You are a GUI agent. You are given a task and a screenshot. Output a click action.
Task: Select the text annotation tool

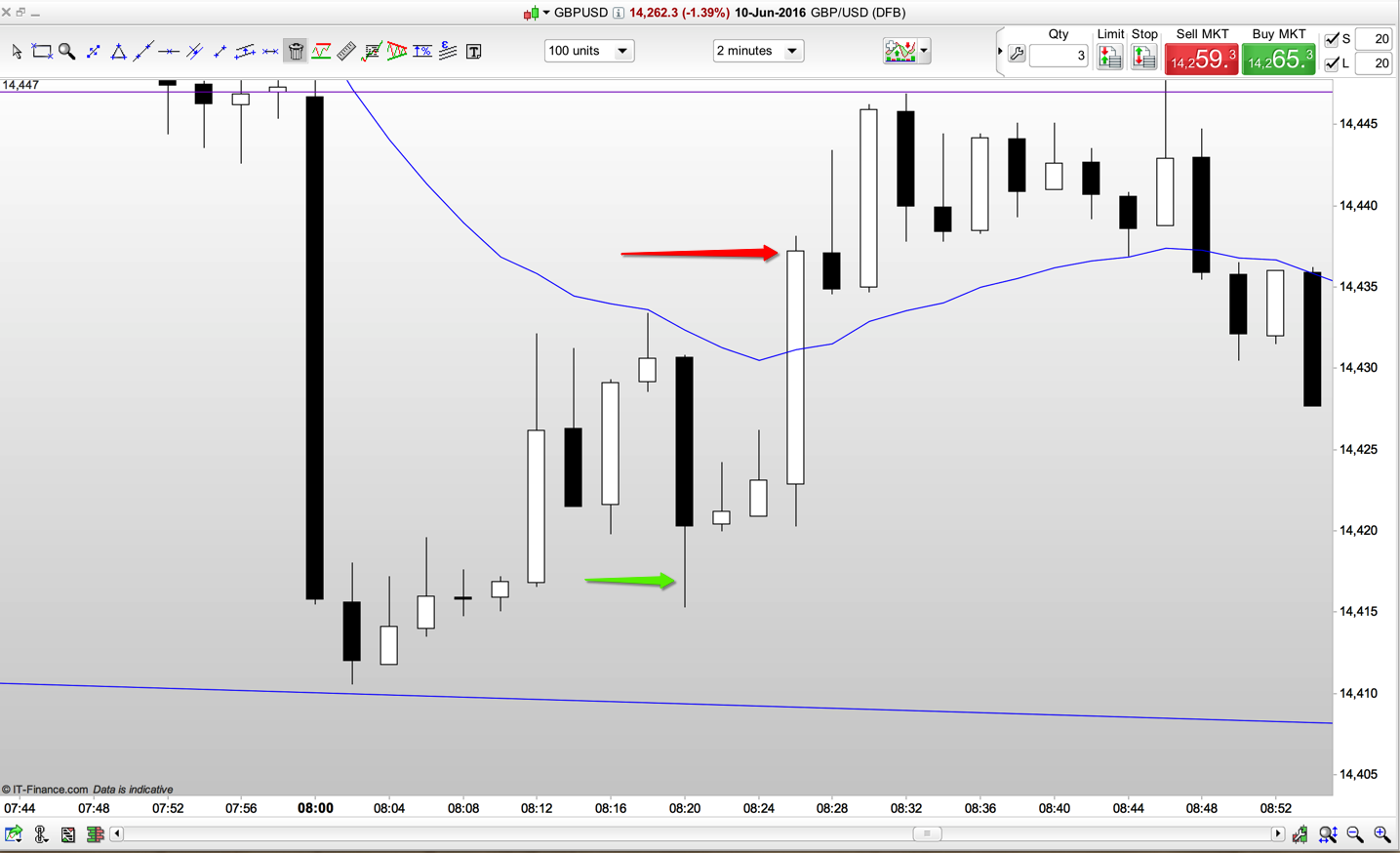(x=473, y=51)
